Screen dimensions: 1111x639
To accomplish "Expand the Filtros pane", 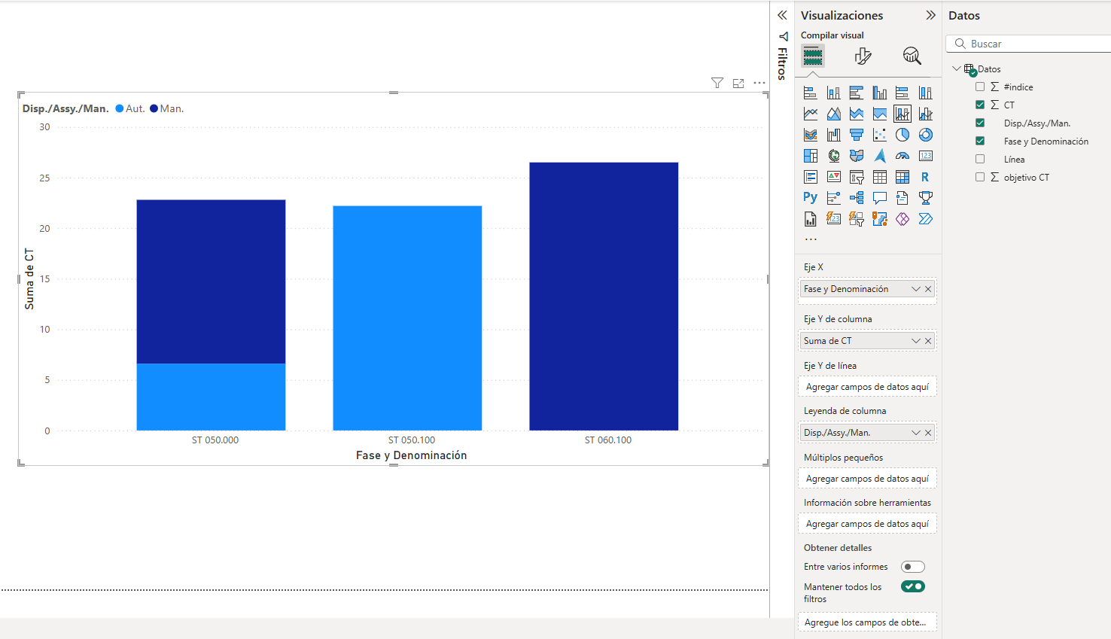I will [782, 15].
